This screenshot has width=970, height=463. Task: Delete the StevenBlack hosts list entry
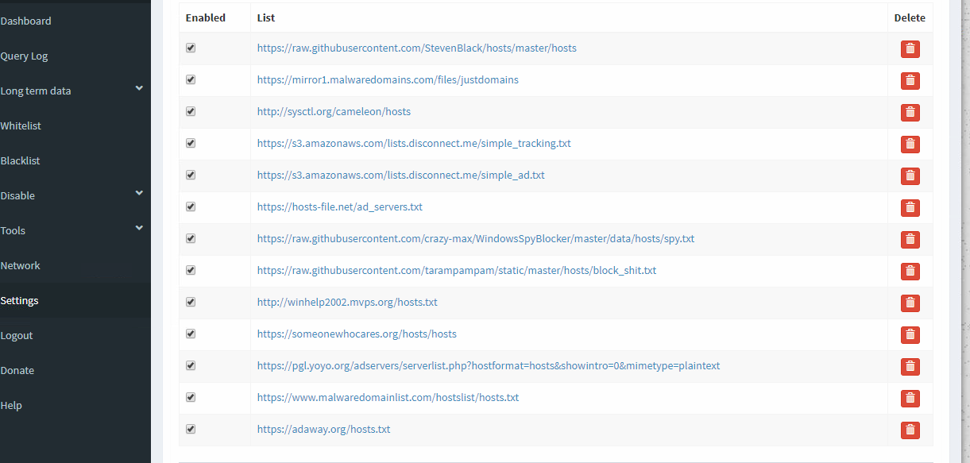tap(910, 49)
